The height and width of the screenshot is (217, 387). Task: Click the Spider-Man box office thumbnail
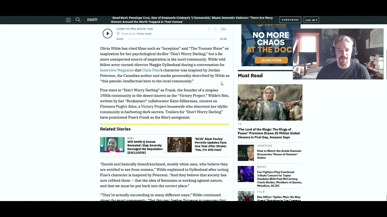point(246,196)
